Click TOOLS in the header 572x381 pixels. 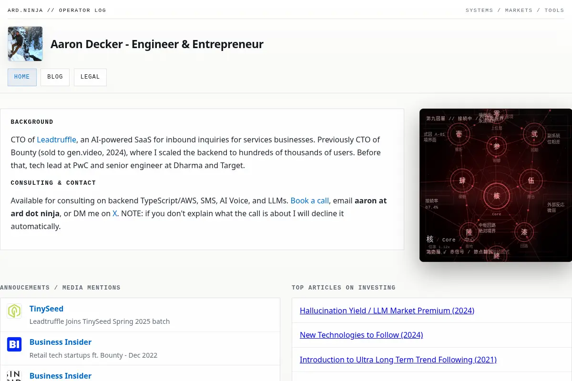(x=554, y=10)
